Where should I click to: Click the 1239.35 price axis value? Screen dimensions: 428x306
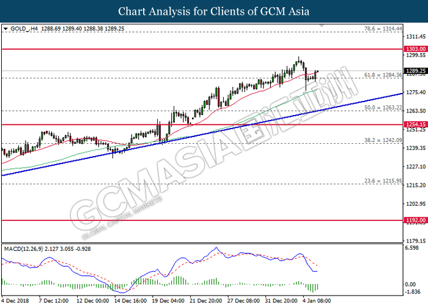coord(416,148)
